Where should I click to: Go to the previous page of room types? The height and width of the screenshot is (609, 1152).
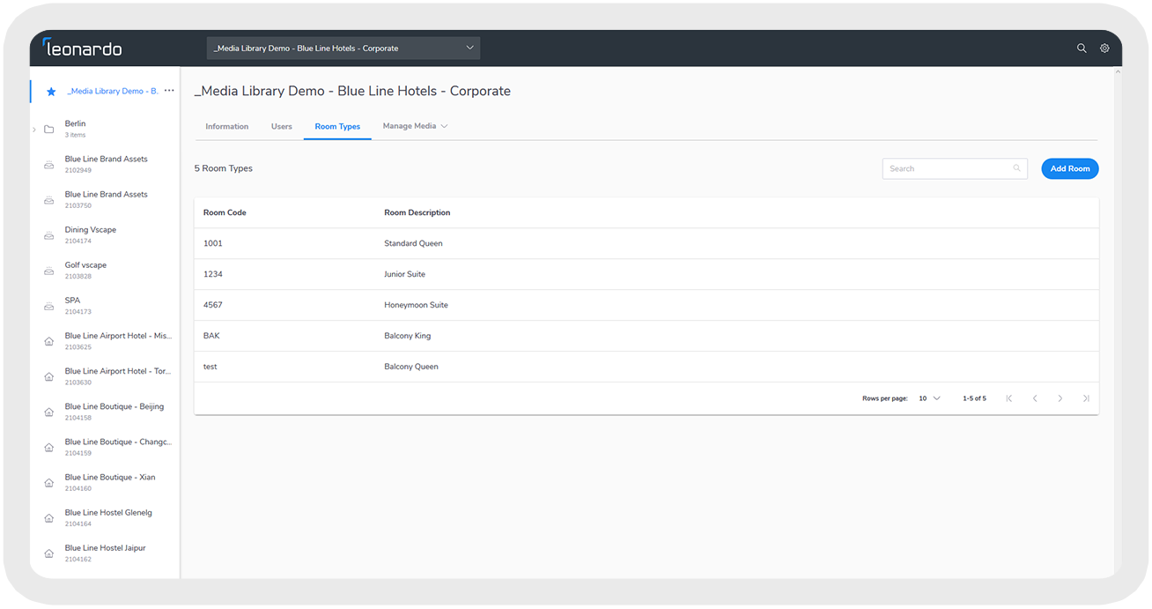(x=1035, y=398)
